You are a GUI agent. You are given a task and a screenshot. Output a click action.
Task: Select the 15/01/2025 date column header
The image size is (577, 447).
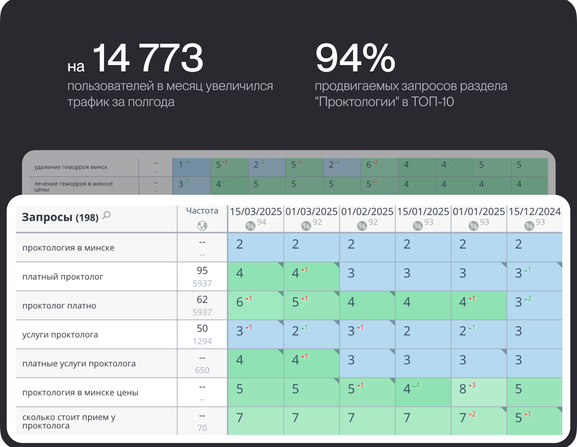pyautogui.click(x=423, y=211)
